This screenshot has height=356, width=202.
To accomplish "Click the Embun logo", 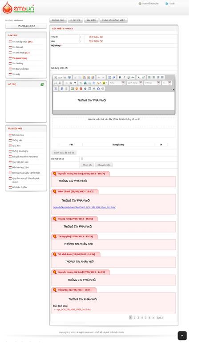I will click(x=18, y=7).
